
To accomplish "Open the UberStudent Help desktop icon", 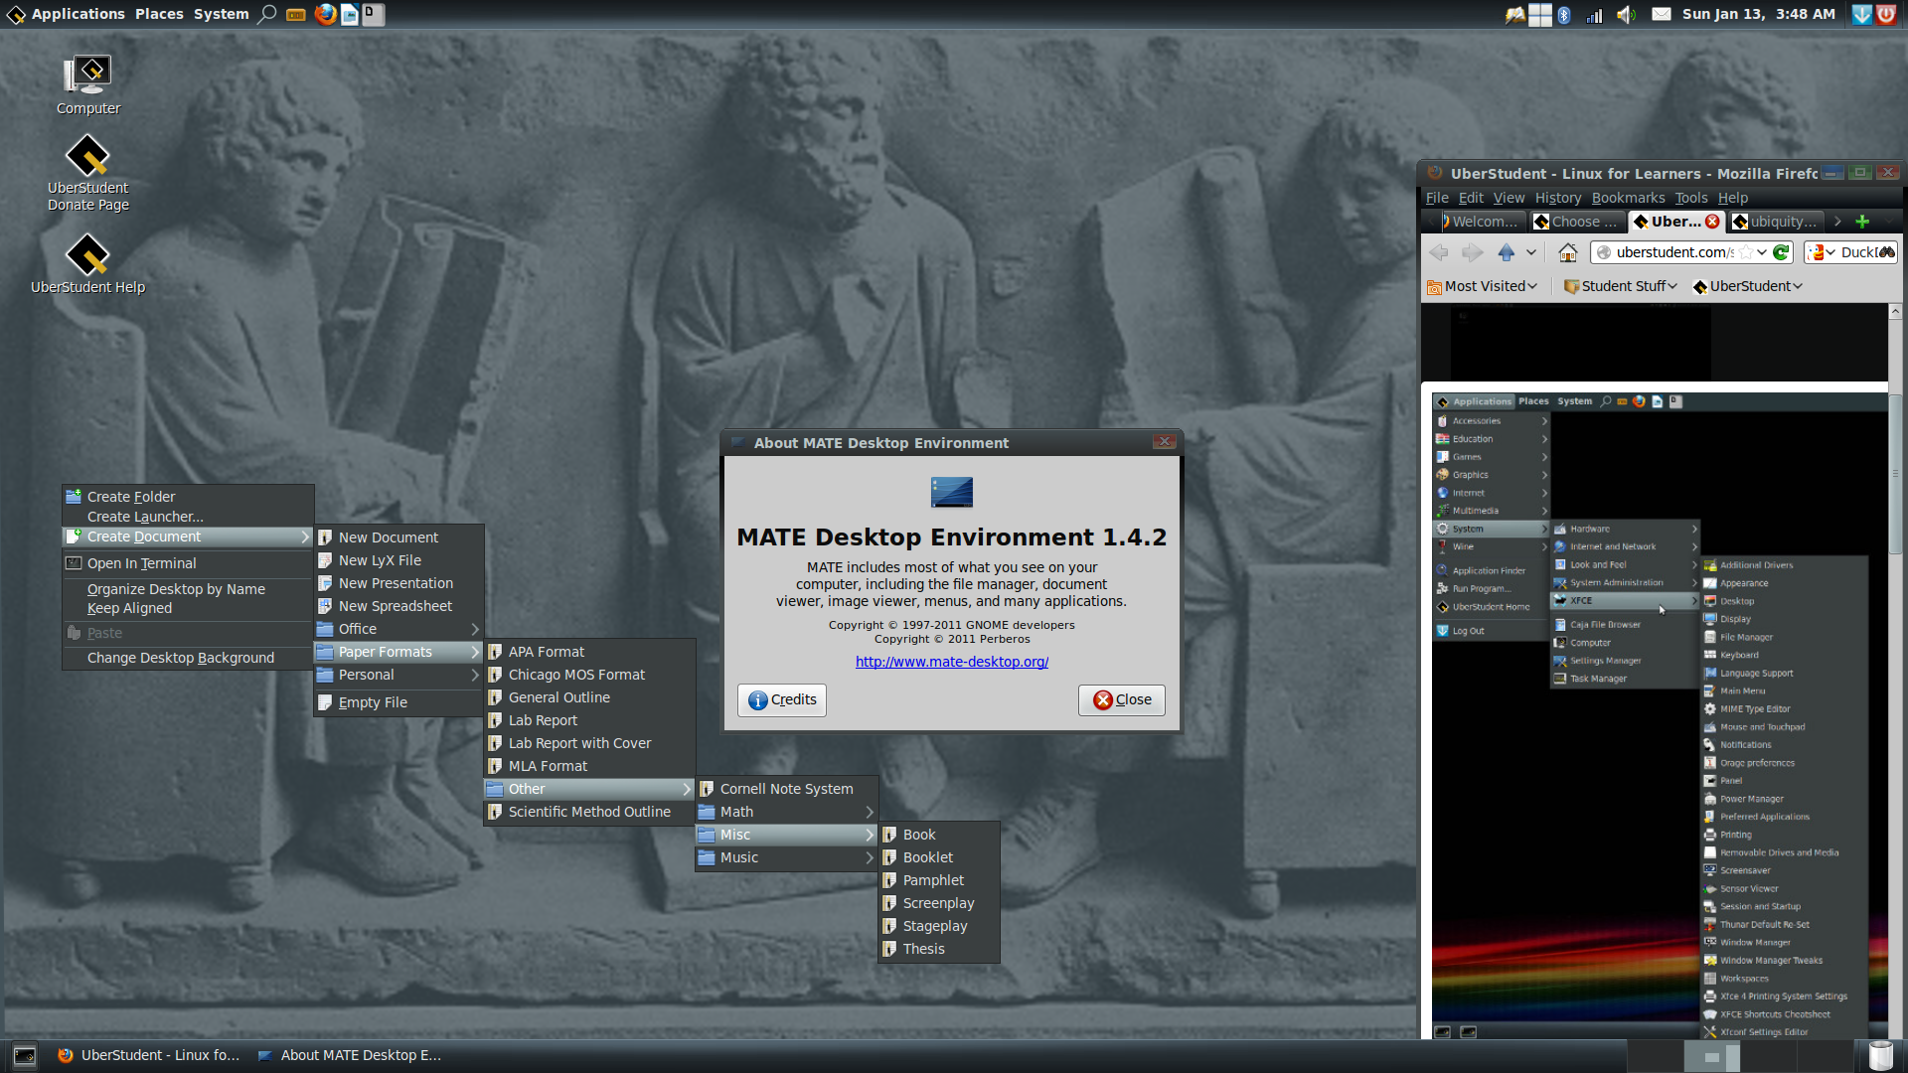I will [88, 263].
